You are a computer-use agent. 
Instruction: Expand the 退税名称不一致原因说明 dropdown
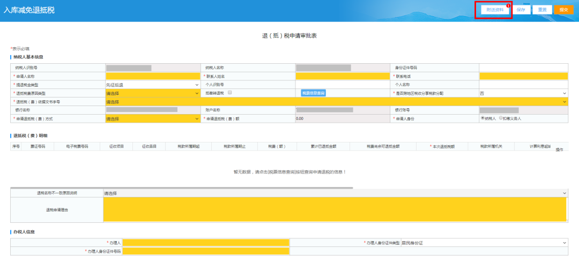click(335, 193)
